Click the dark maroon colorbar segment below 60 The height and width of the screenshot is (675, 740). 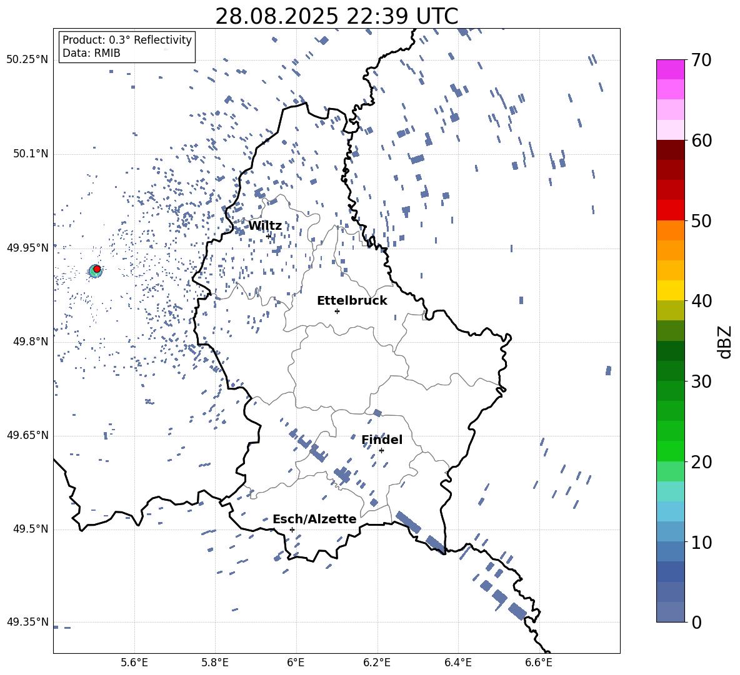[671, 150]
